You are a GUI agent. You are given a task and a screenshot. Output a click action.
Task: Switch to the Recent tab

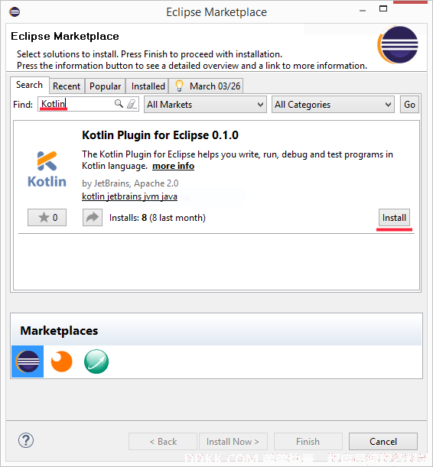coord(67,86)
